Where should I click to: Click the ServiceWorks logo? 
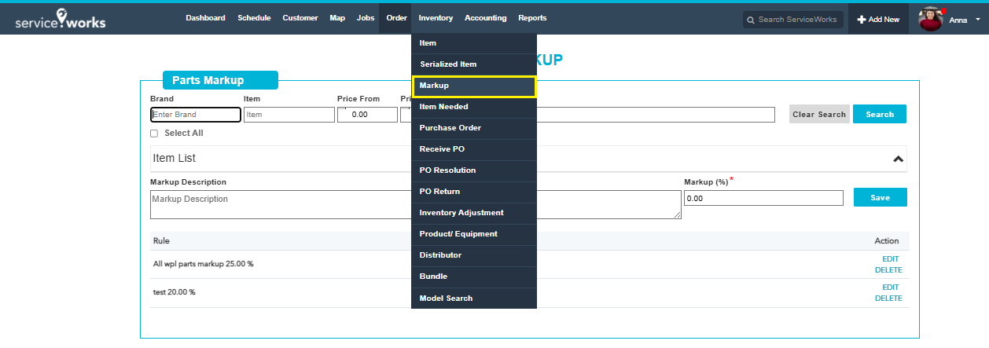click(60, 20)
